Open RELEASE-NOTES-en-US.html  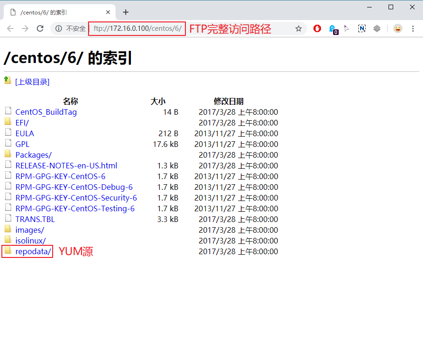click(66, 166)
